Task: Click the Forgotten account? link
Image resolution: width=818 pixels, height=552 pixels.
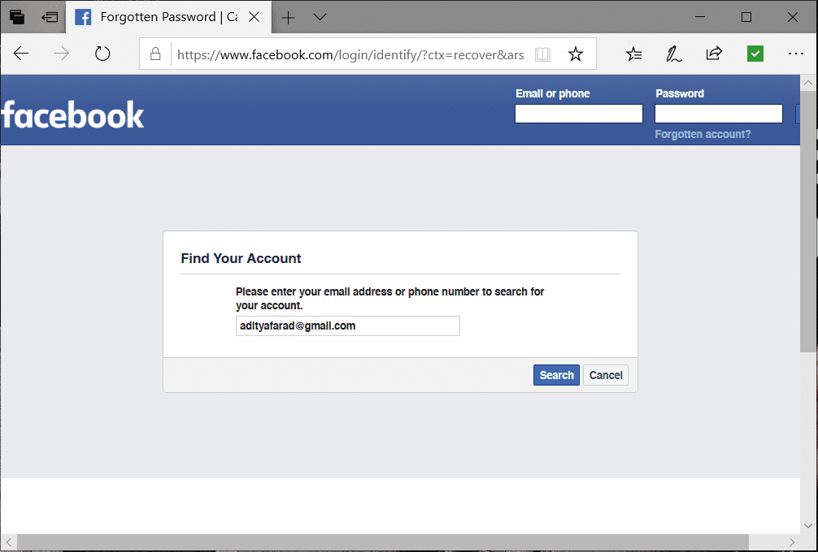Action: pos(703,134)
